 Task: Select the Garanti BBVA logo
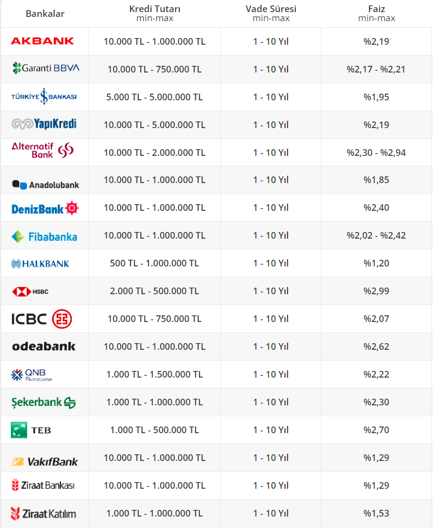[45, 68]
